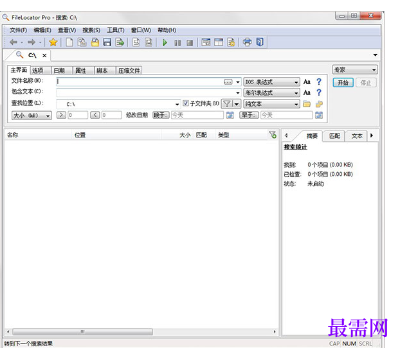The height and width of the screenshot is (348, 400).
Task: Toggle the greater-than size button
Action: (61, 115)
